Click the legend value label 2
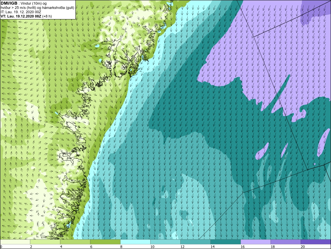Image resolution: width=331 pixels, height=249 pixels. click(31, 247)
